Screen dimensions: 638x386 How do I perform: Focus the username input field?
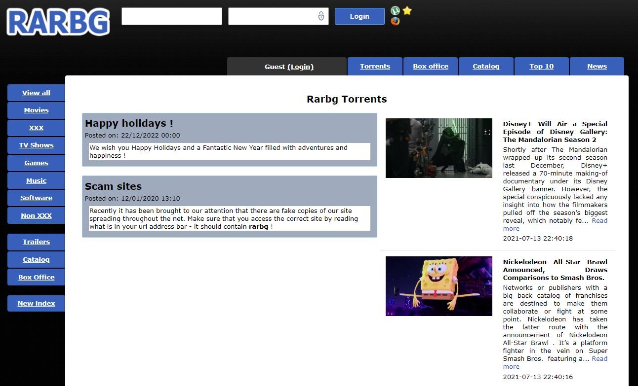171,16
